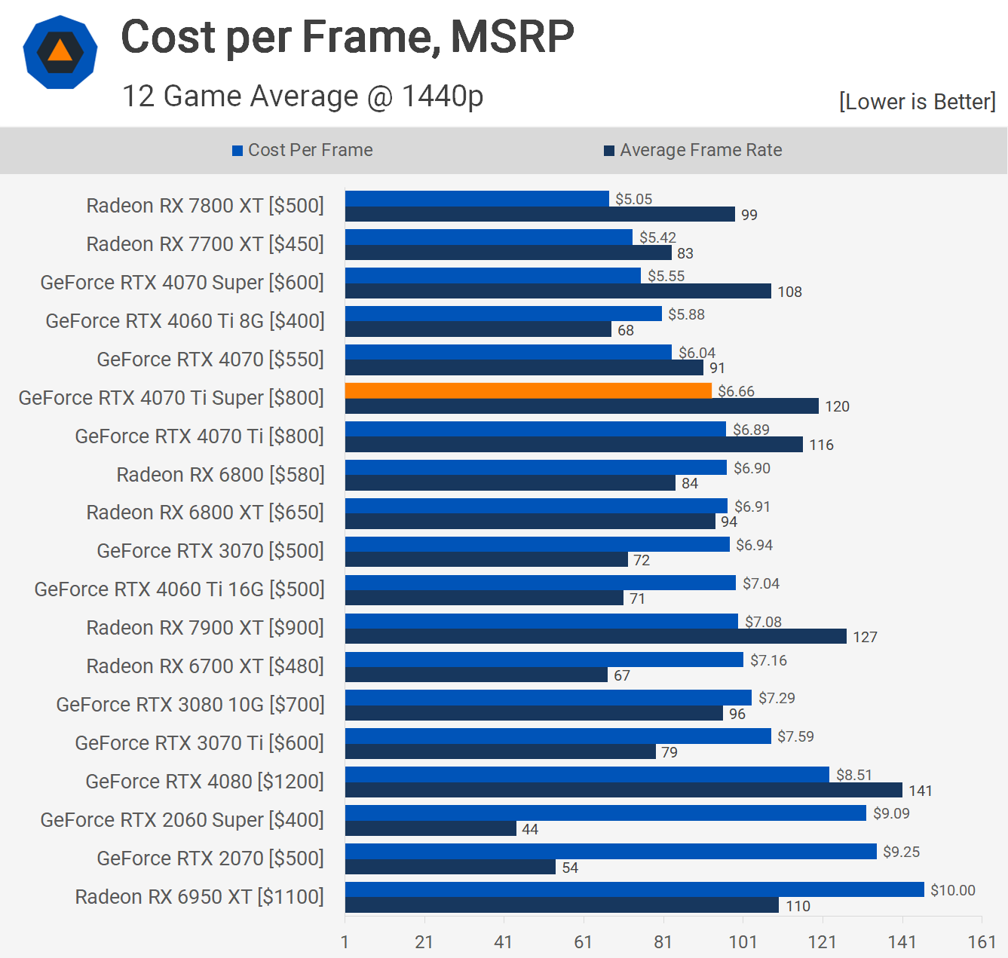
Task: Select the 'Radeon RX 7800 XT [$500]' label
Action: (205, 206)
